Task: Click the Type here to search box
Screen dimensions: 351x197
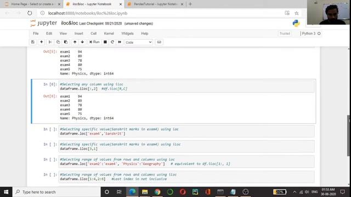Action: tap(56, 192)
